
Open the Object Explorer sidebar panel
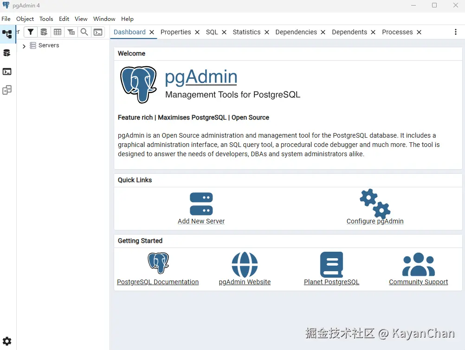(x=7, y=34)
